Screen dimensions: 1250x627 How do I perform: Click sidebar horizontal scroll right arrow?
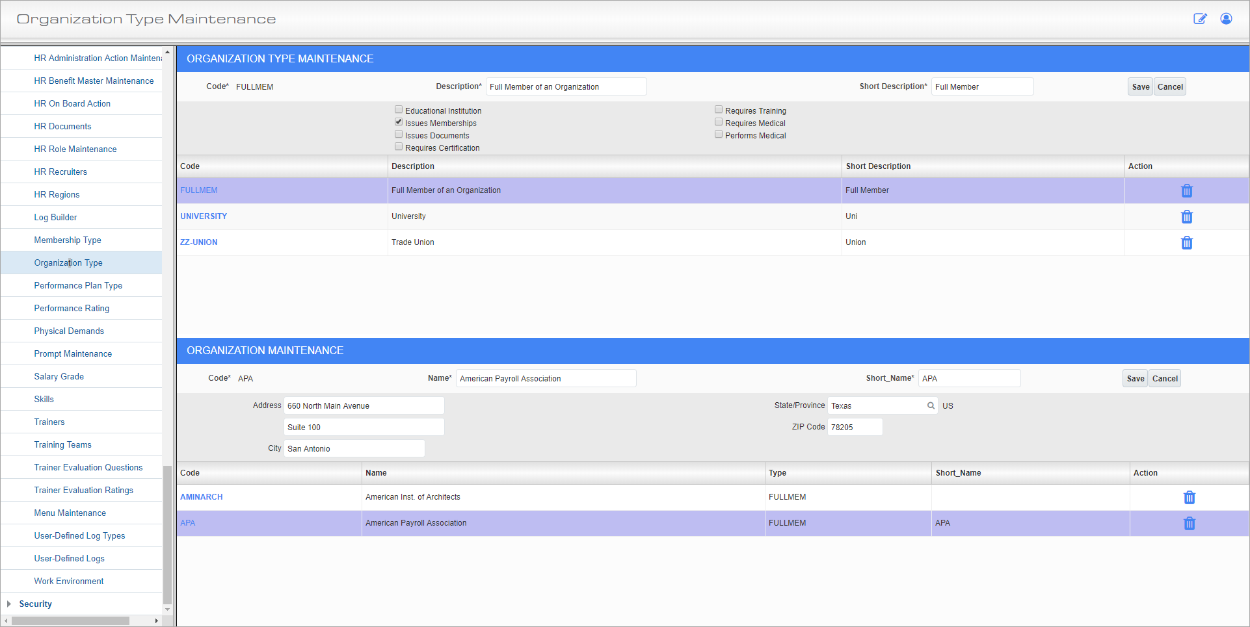tap(156, 621)
